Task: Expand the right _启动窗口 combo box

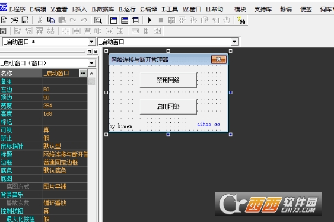Action: (x=234, y=42)
